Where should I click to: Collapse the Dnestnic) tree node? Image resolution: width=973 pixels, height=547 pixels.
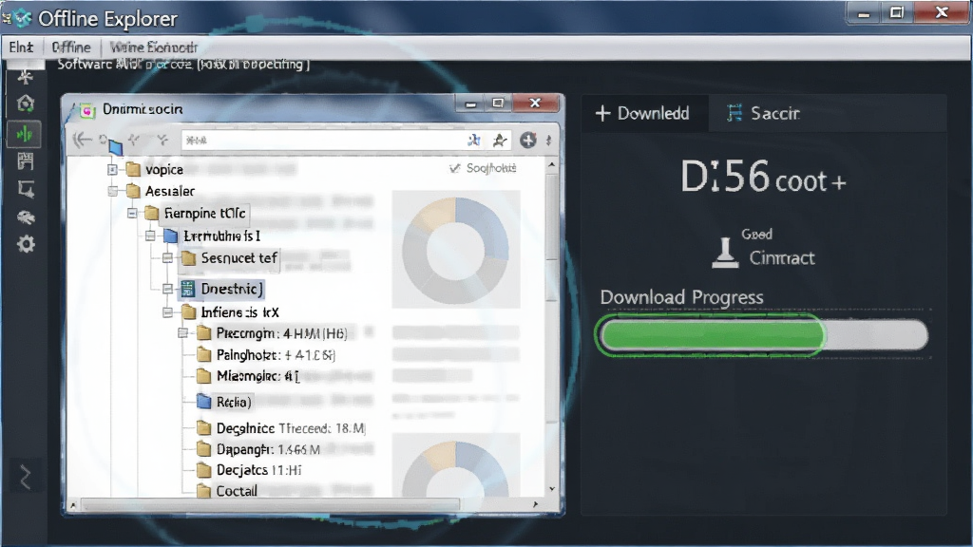tap(167, 289)
